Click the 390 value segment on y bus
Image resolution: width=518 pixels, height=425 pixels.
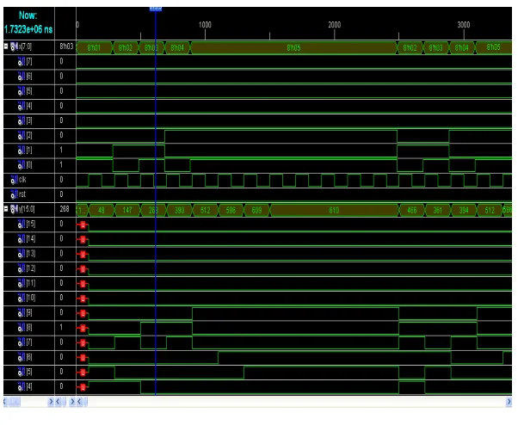click(x=179, y=211)
